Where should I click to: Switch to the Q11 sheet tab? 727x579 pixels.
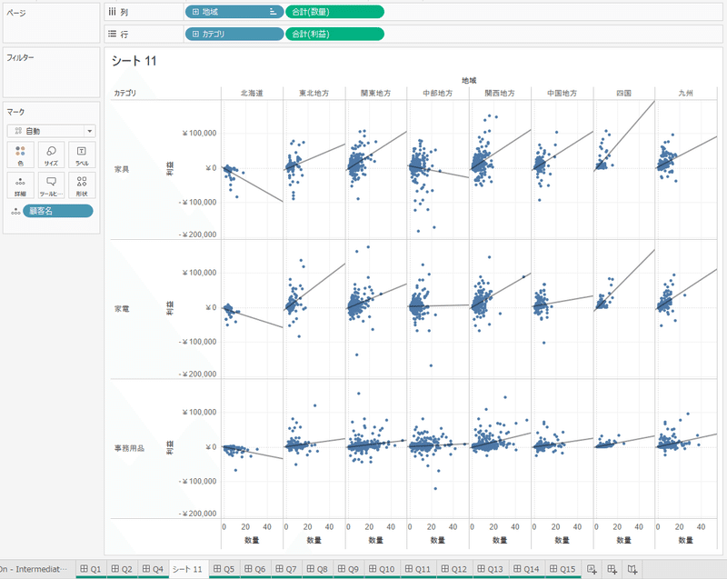coord(418,569)
